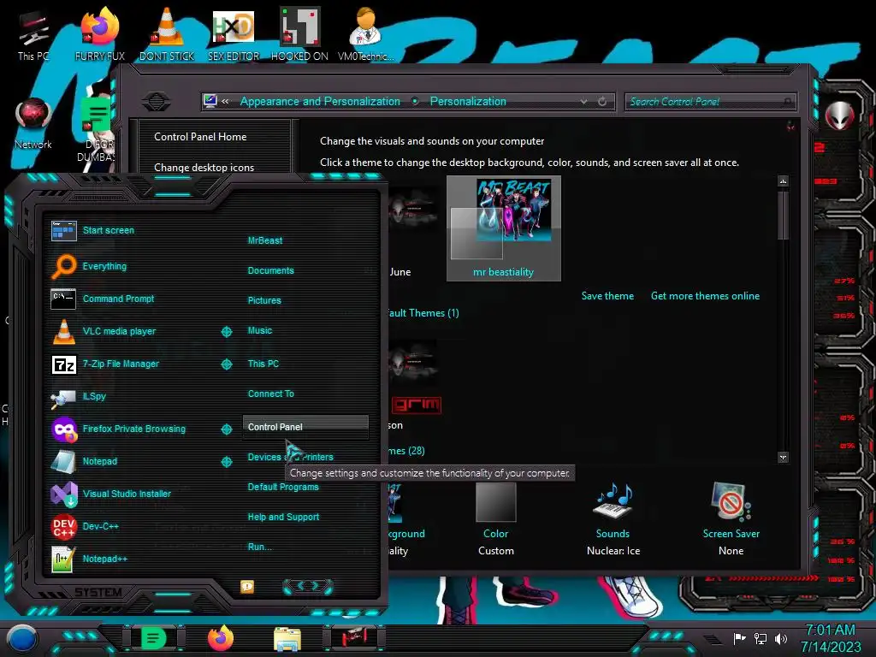The height and width of the screenshot is (657, 876).
Task: Open Help and Support from Start menu
Action: coord(283,518)
